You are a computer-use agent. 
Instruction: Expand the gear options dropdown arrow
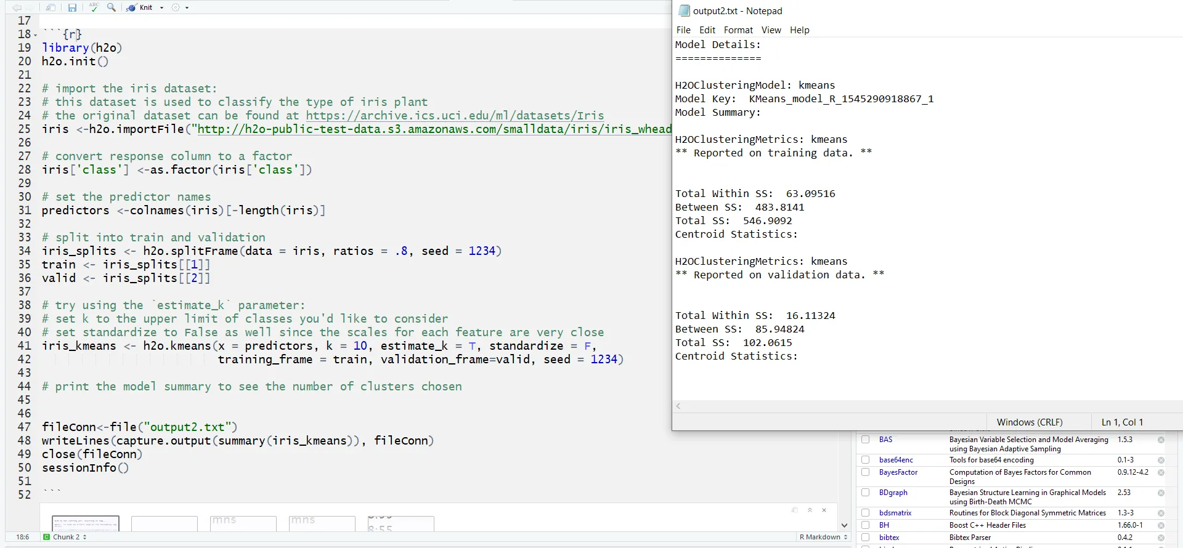187,8
